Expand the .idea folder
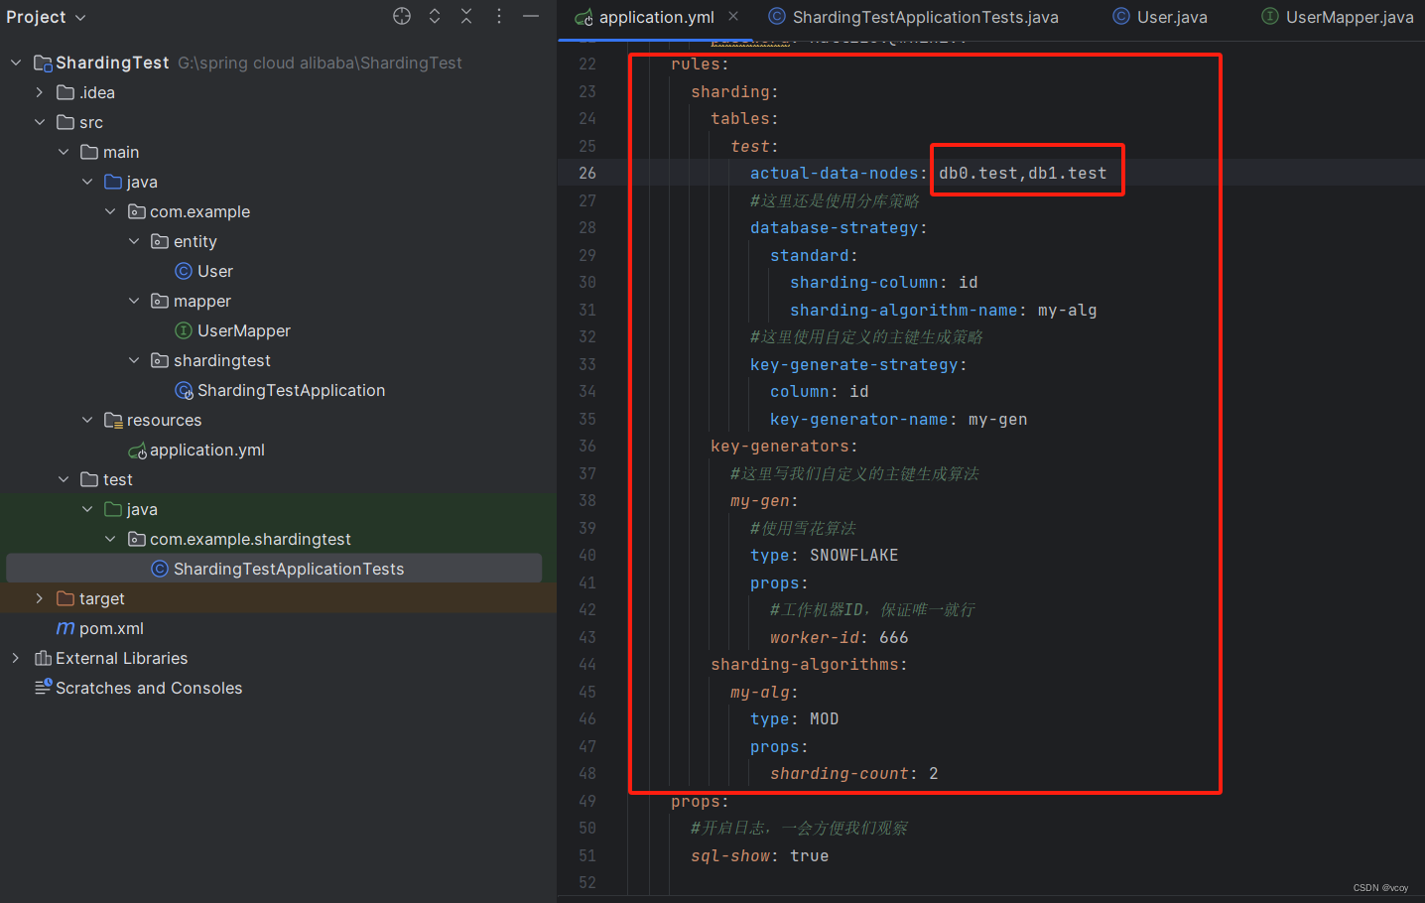Screen dimensions: 1425x903 (x=40, y=92)
